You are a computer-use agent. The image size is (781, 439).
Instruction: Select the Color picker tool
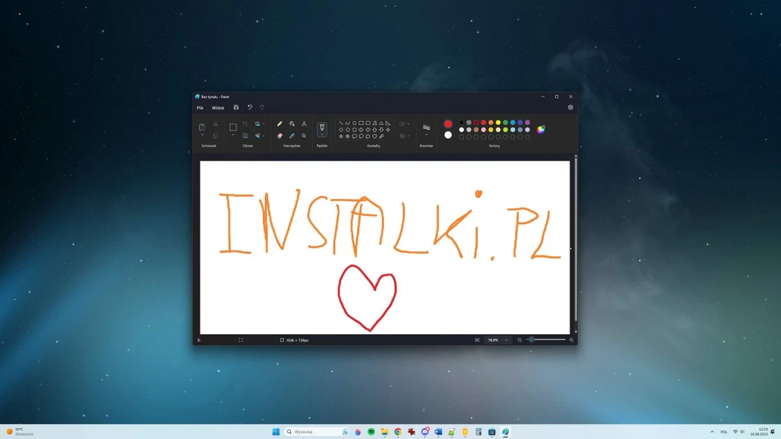point(292,135)
